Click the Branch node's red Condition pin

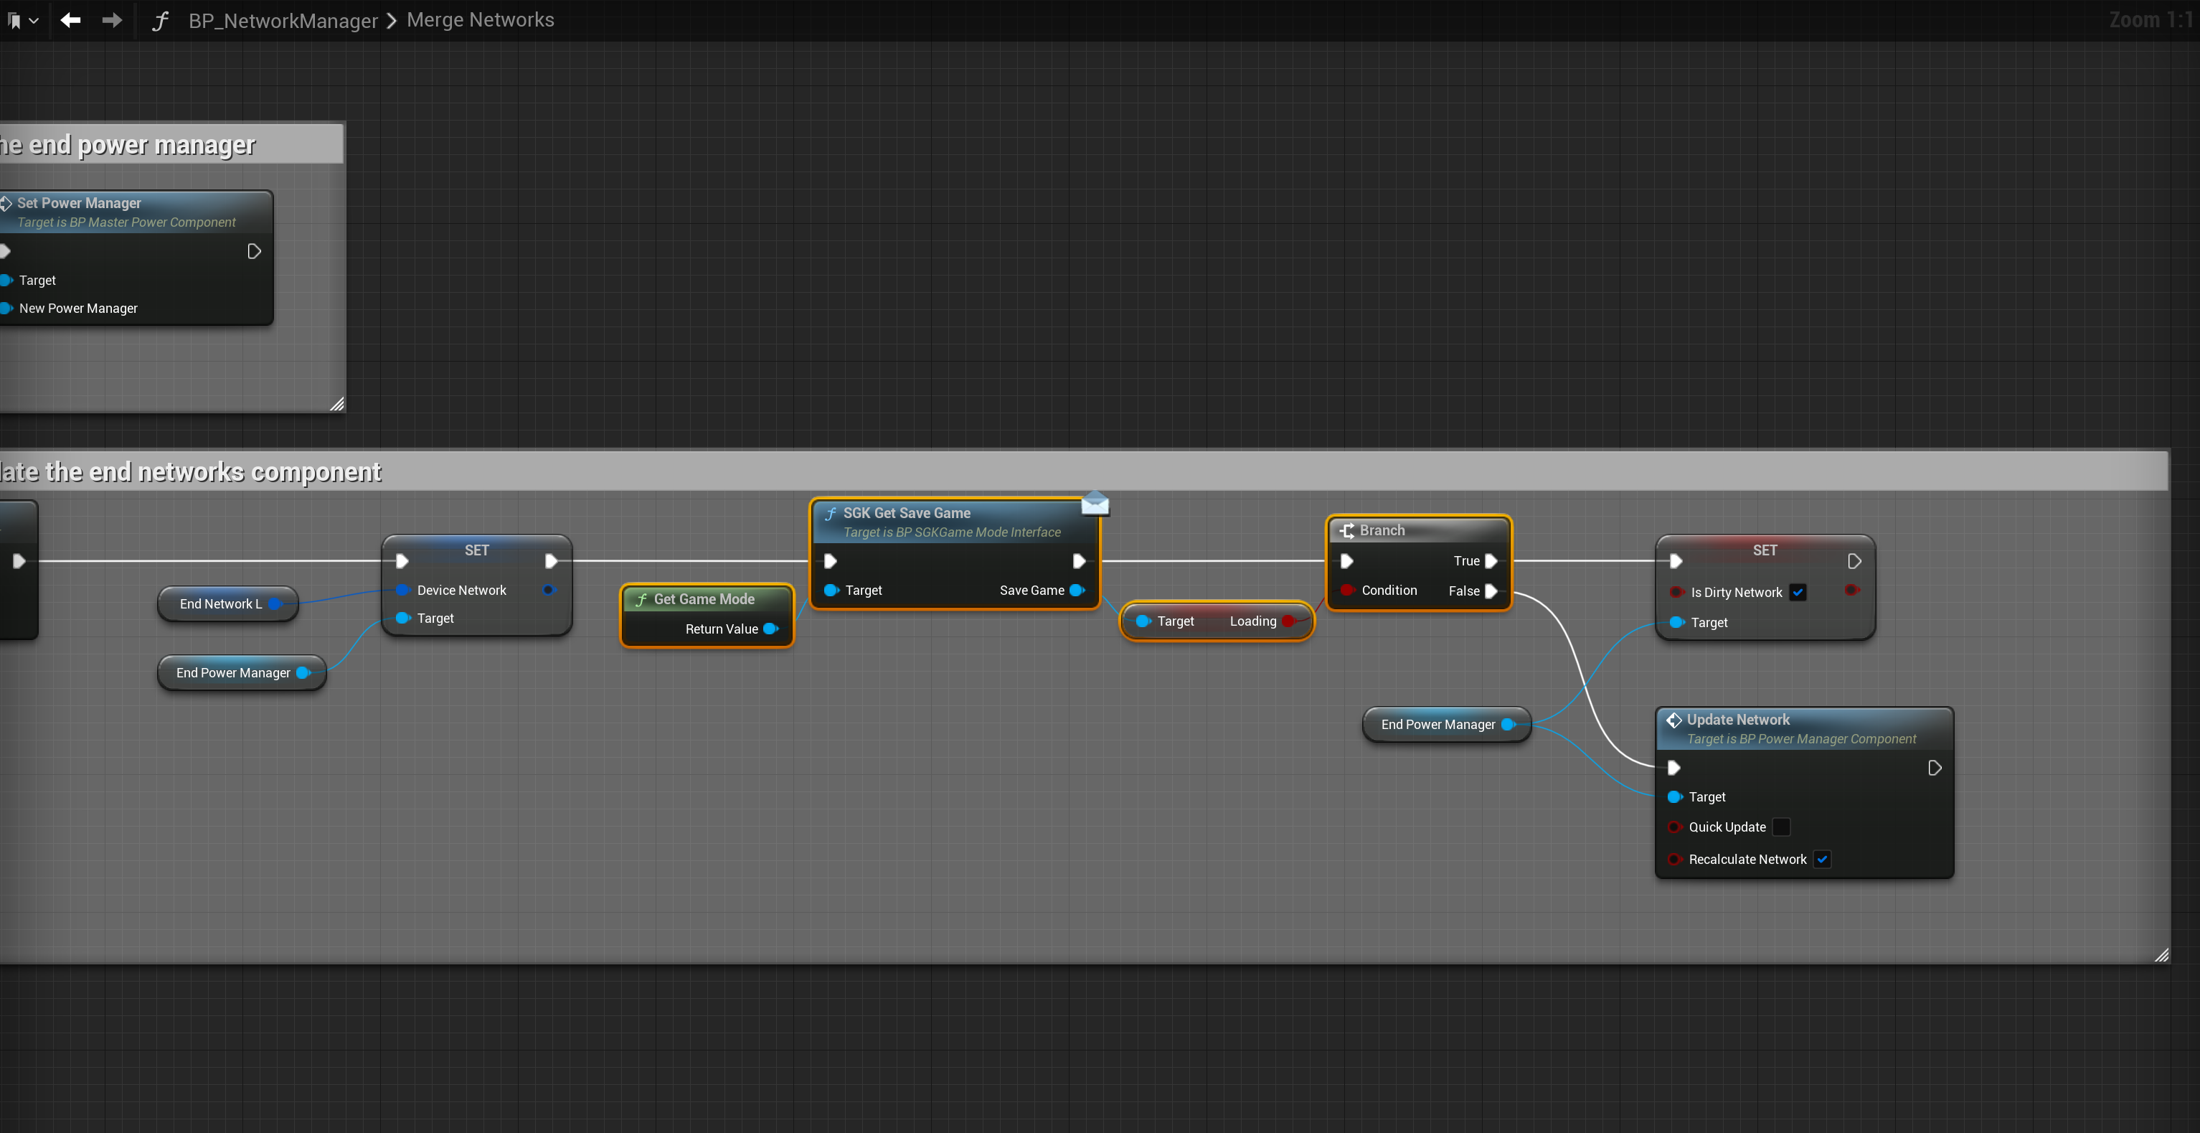coord(1347,591)
